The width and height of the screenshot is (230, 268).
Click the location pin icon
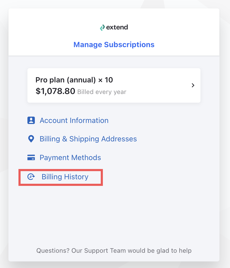click(x=31, y=139)
